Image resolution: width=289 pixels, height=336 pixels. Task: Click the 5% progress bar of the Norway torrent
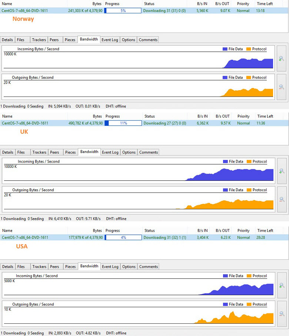coord(123,10)
